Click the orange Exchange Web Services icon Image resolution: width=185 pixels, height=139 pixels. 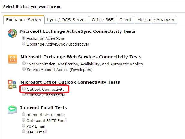coord(13,59)
